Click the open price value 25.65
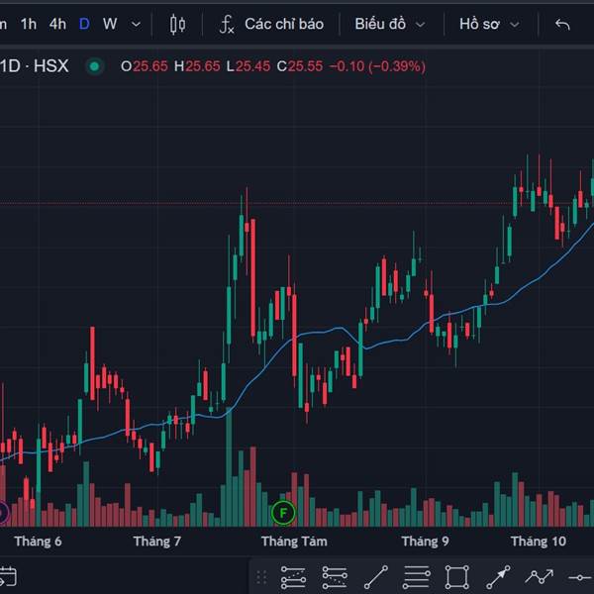The width and height of the screenshot is (594, 594). point(150,66)
